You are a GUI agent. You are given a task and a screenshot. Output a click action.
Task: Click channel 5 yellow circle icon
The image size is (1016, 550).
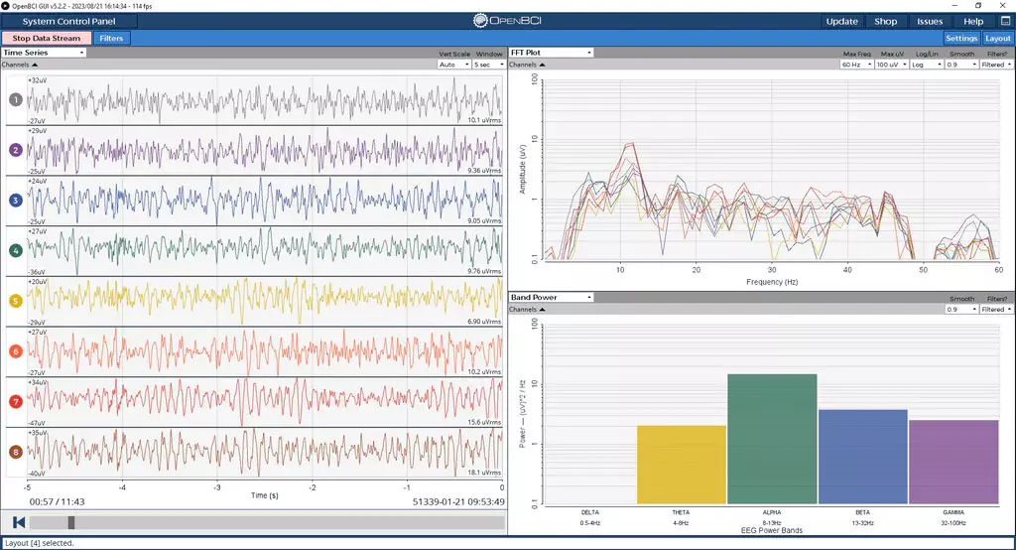coord(15,301)
